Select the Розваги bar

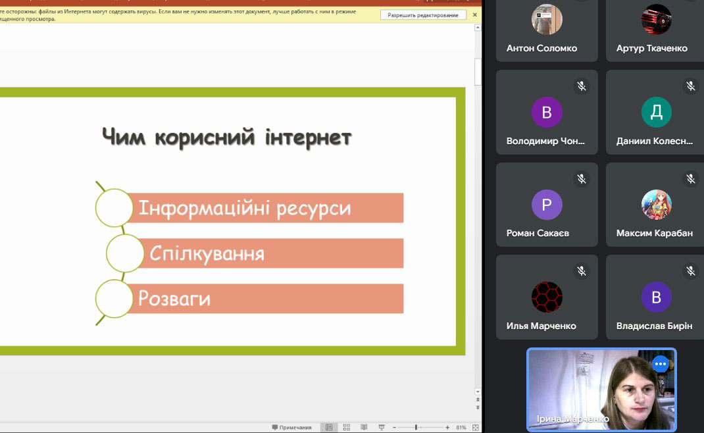click(265, 299)
